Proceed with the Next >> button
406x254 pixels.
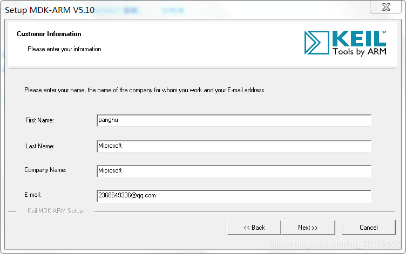click(x=308, y=228)
